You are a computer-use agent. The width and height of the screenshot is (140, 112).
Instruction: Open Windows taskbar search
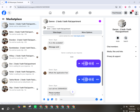8,109
